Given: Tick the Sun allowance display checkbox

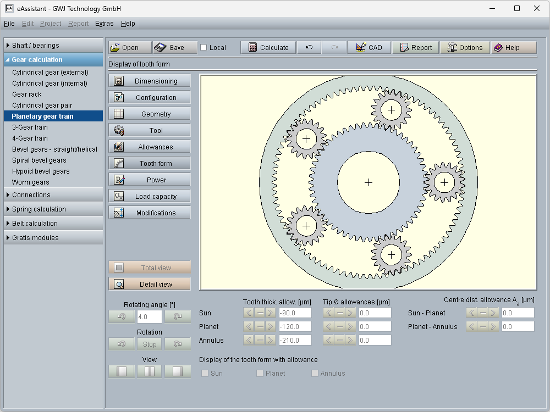Looking at the screenshot, I should pyautogui.click(x=205, y=374).
